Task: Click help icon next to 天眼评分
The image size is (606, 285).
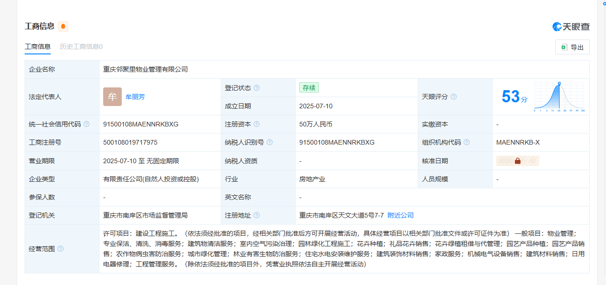Action: pyautogui.click(x=454, y=97)
